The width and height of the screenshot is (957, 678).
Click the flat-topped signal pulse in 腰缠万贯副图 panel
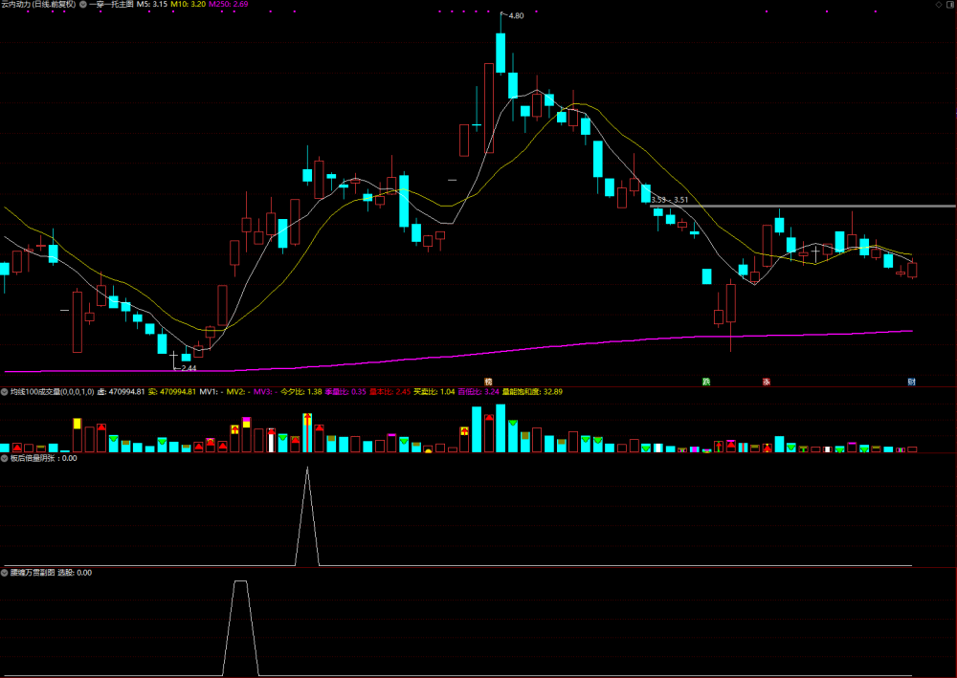click(240, 582)
